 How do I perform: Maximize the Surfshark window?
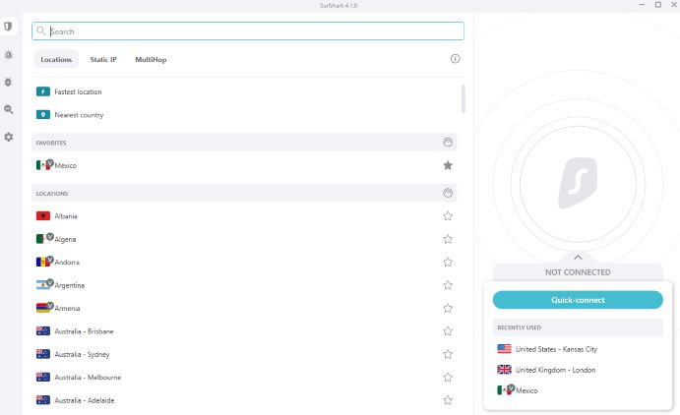(658, 5)
